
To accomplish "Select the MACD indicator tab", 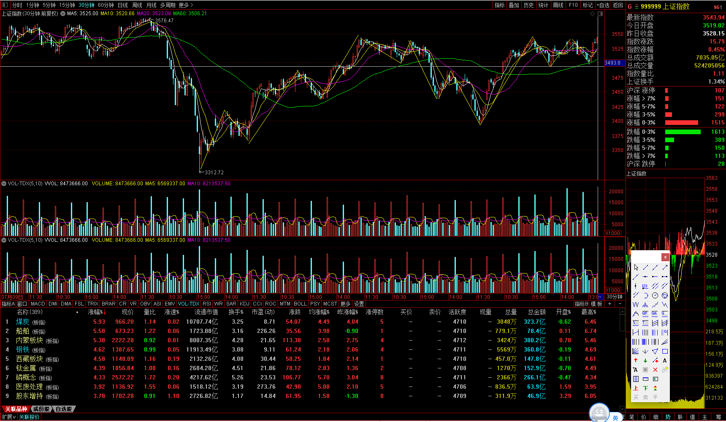I will [38, 304].
